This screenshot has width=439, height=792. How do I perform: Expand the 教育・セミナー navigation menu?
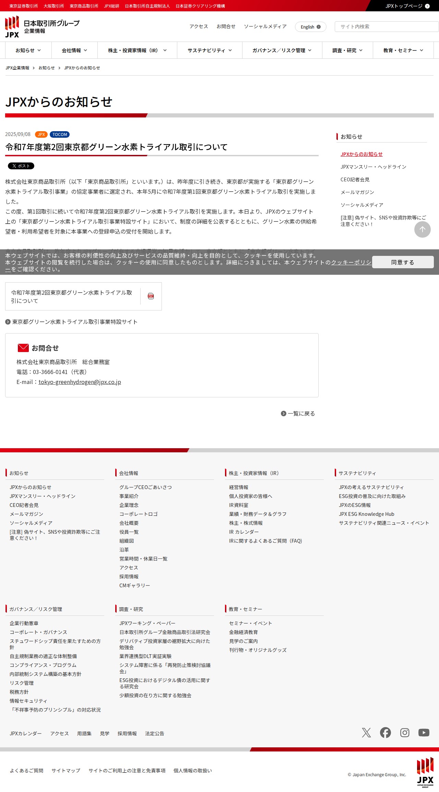click(x=403, y=50)
